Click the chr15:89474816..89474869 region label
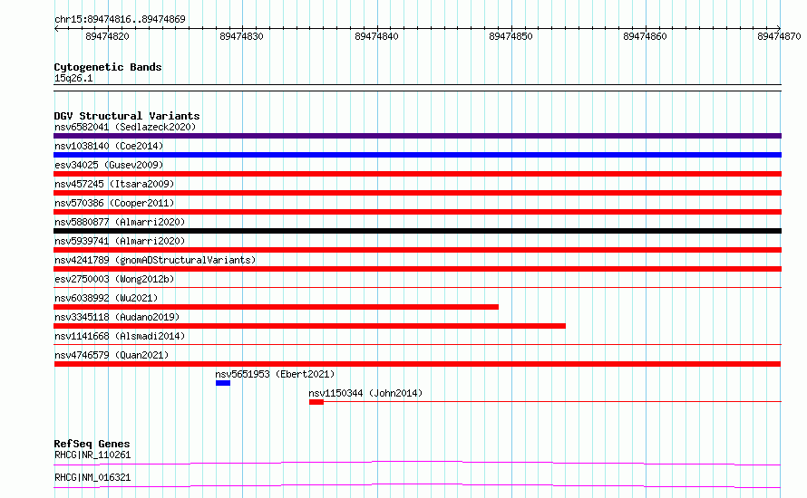 click(x=120, y=19)
